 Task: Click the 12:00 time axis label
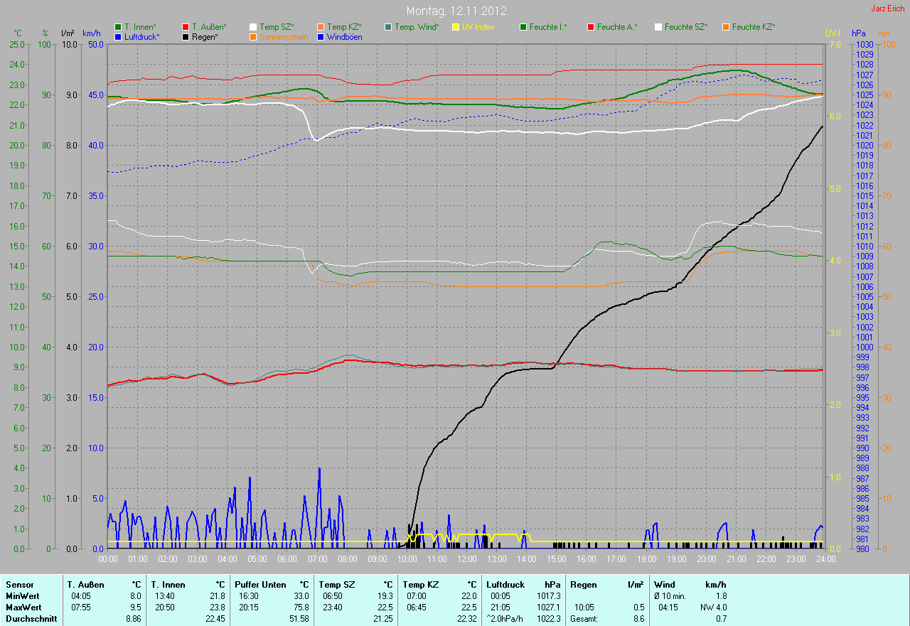466,559
